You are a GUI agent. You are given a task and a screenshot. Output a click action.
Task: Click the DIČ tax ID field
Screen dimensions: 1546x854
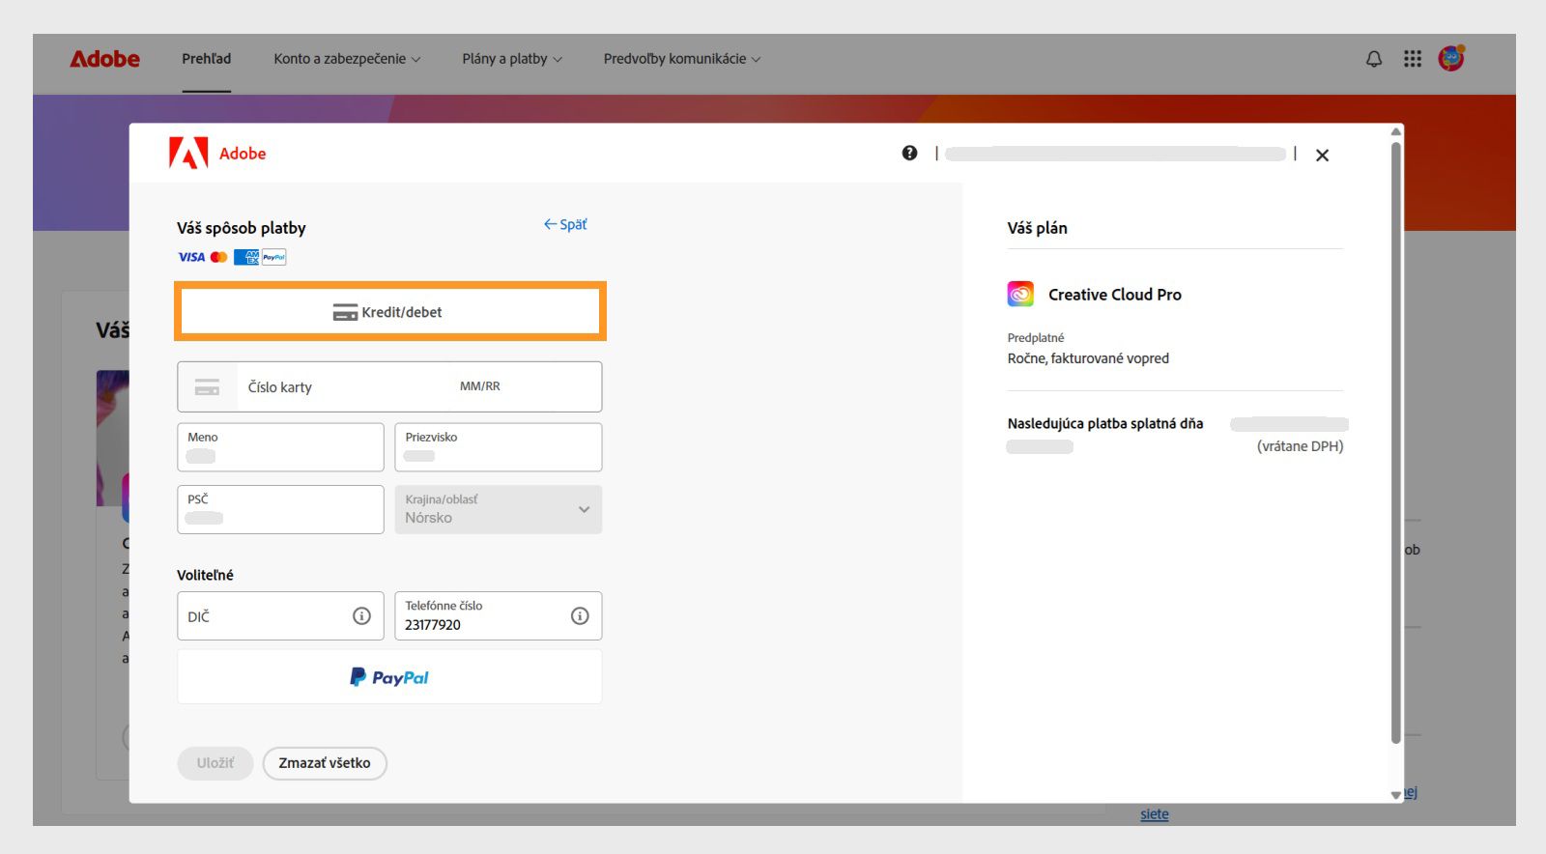click(x=280, y=616)
